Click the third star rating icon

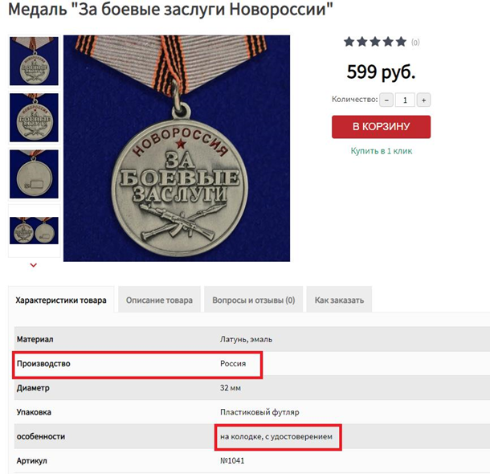[x=375, y=42]
